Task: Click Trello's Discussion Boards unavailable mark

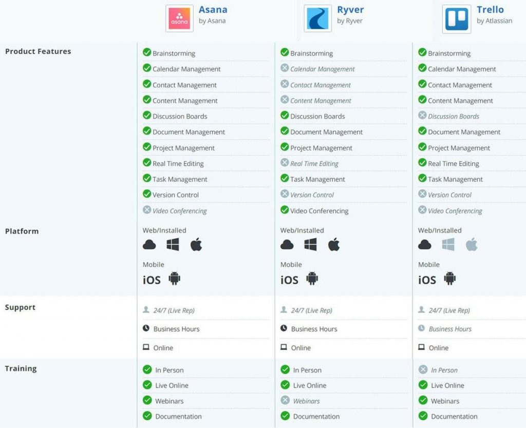Action: 422,115
